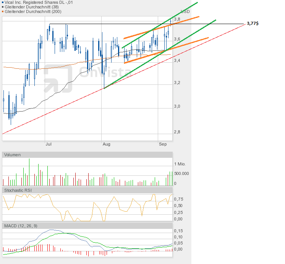Screen dimensions: 285x264
Task: Click the 2,8 price axis label
Action: 177,132
